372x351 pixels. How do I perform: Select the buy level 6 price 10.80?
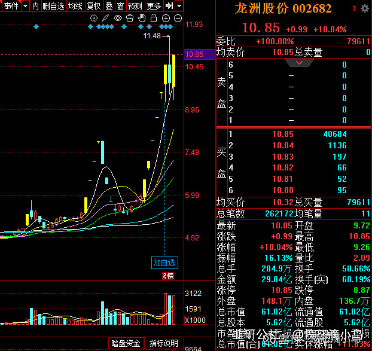point(283,190)
